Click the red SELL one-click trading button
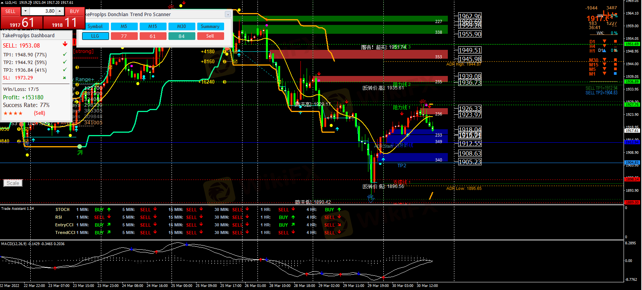The image size is (642, 290). (x=10, y=11)
